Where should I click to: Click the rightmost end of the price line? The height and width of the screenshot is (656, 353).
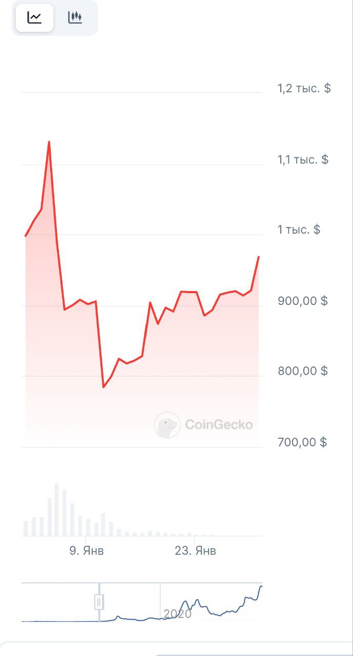[259, 257]
